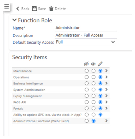Open the hamburger menu

click(x=7, y=7)
